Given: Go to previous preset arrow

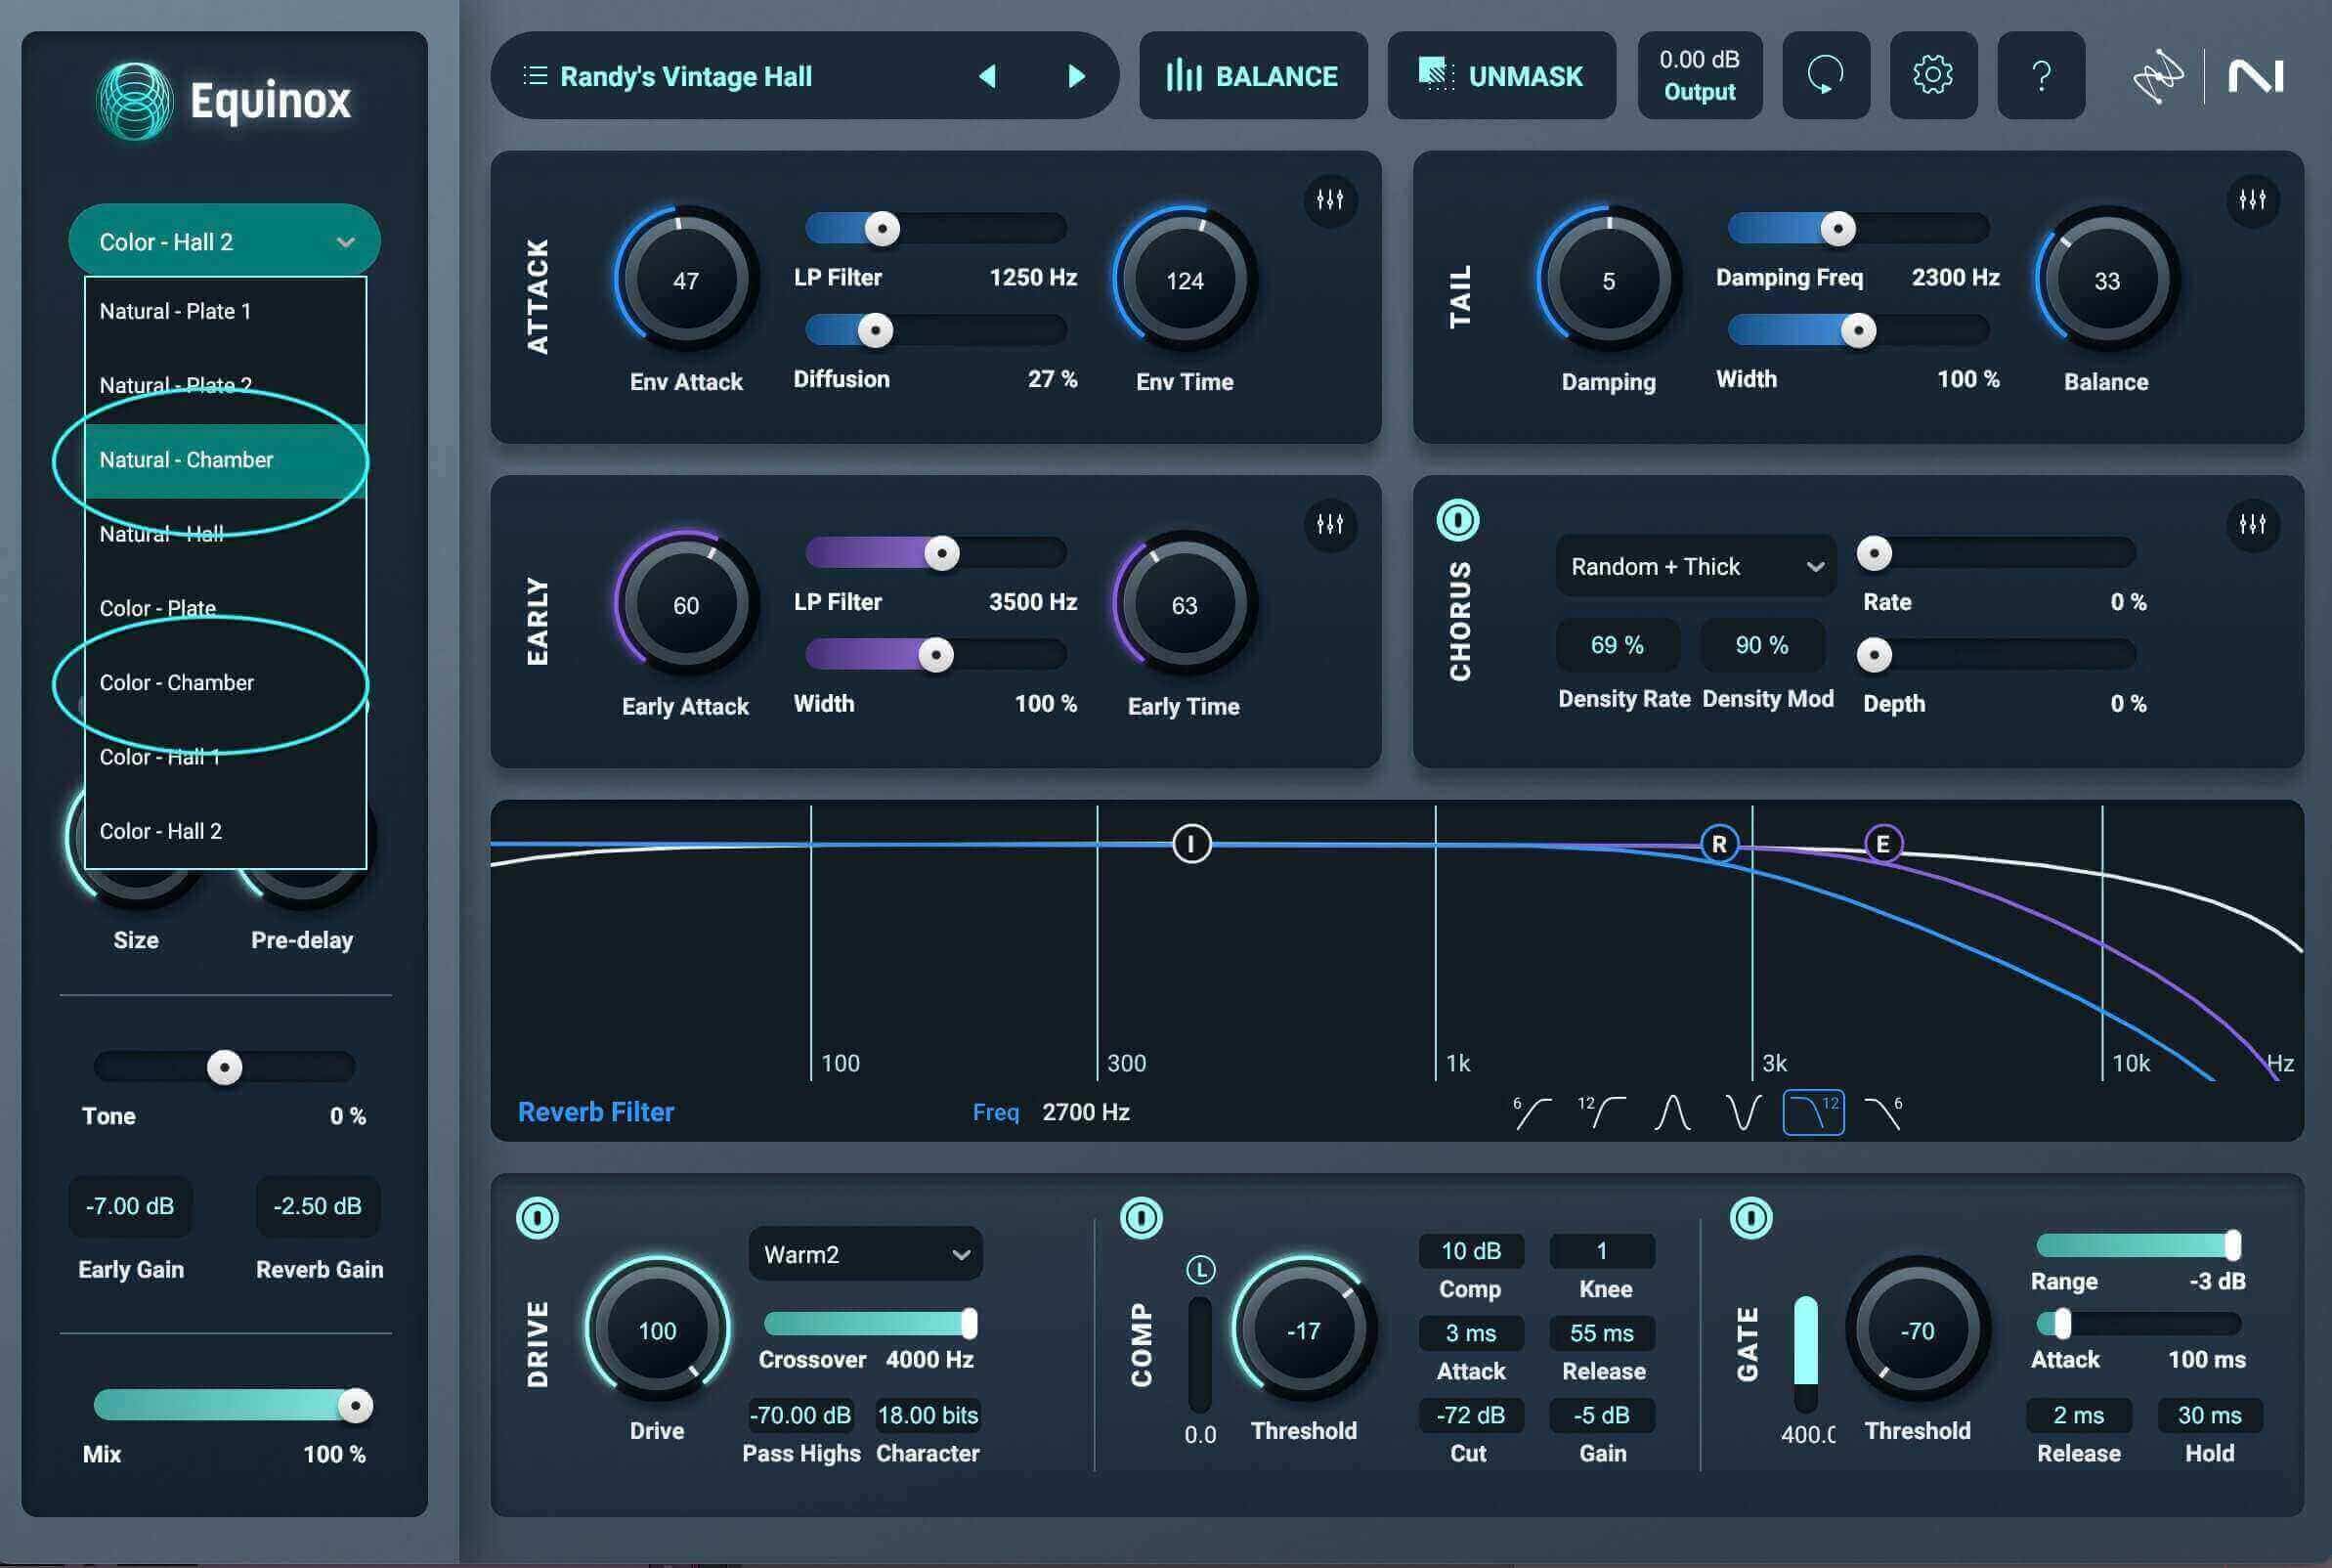Looking at the screenshot, I should (987, 76).
